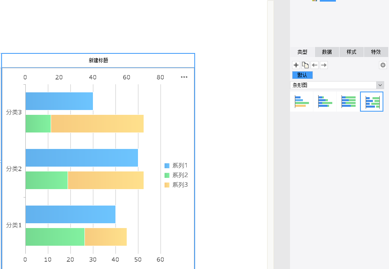Select the bidirectional bar chart thumbnail
The image size is (389, 269).
[x=372, y=102]
